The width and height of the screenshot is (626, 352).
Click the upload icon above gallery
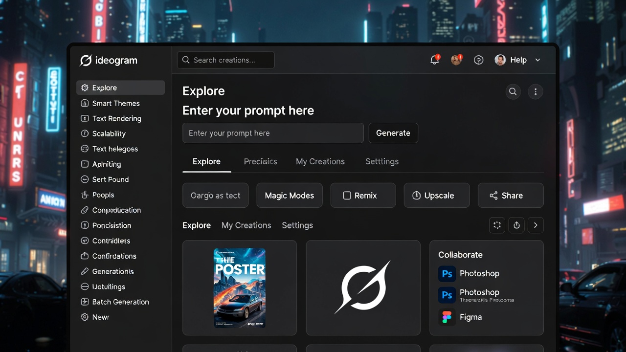coord(516,225)
